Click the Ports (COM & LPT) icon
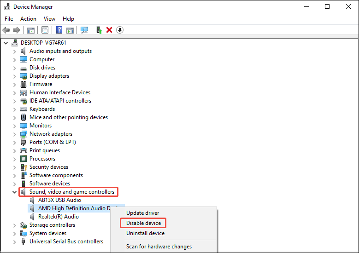The width and height of the screenshot is (359, 253). (x=24, y=142)
